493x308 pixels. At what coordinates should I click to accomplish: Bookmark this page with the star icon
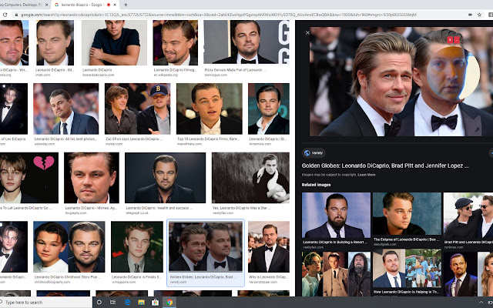pyautogui.click(x=479, y=15)
